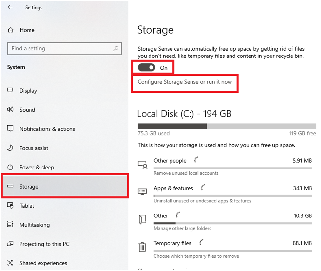Toggle Storage Sense off
Image resolution: width=321 pixels, height=271 pixels.
[x=146, y=67]
